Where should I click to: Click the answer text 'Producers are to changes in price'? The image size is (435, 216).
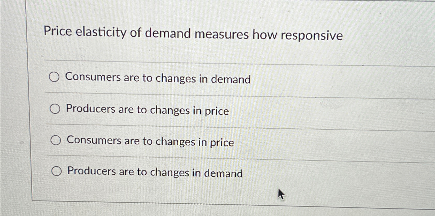[x=147, y=110]
